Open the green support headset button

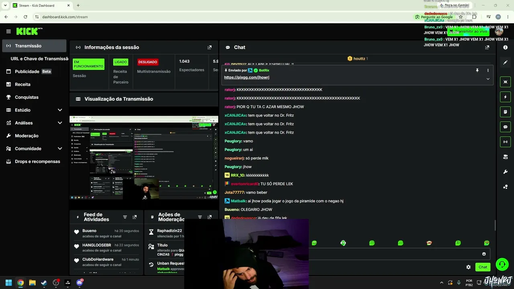coord(502,264)
